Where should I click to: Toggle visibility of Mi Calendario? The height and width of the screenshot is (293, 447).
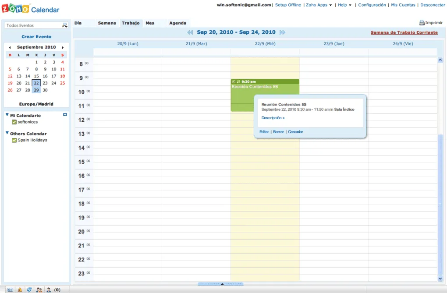[x=65, y=114]
